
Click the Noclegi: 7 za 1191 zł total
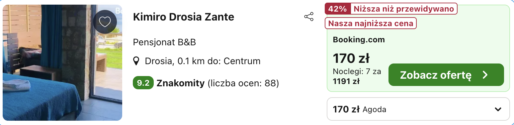coord(357,76)
